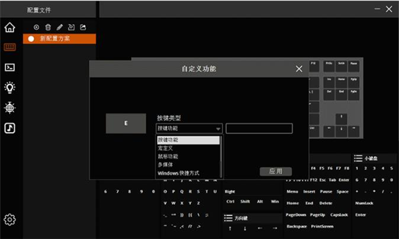Pick NumLock in 小键盘 list
Viewport: 399px width, 239px height.
[364, 203]
